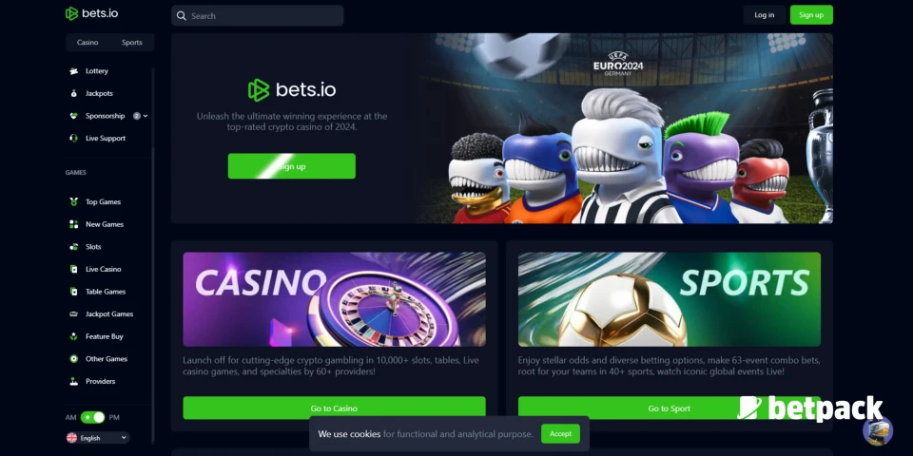913x456 pixels.
Task: Click the bets.io logo in header
Action: (x=91, y=13)
